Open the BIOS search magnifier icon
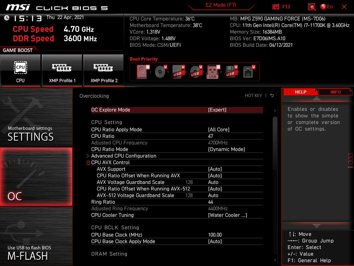 tap(311, 7)
